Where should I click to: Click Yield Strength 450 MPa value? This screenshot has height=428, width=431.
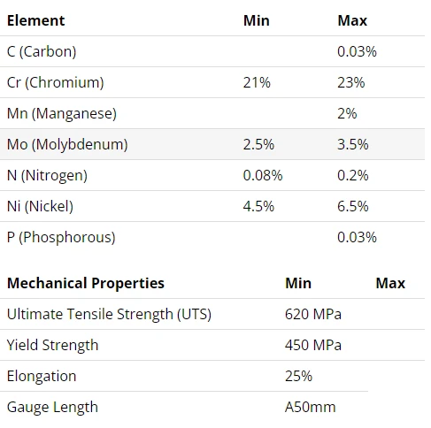tap(313, 345)
